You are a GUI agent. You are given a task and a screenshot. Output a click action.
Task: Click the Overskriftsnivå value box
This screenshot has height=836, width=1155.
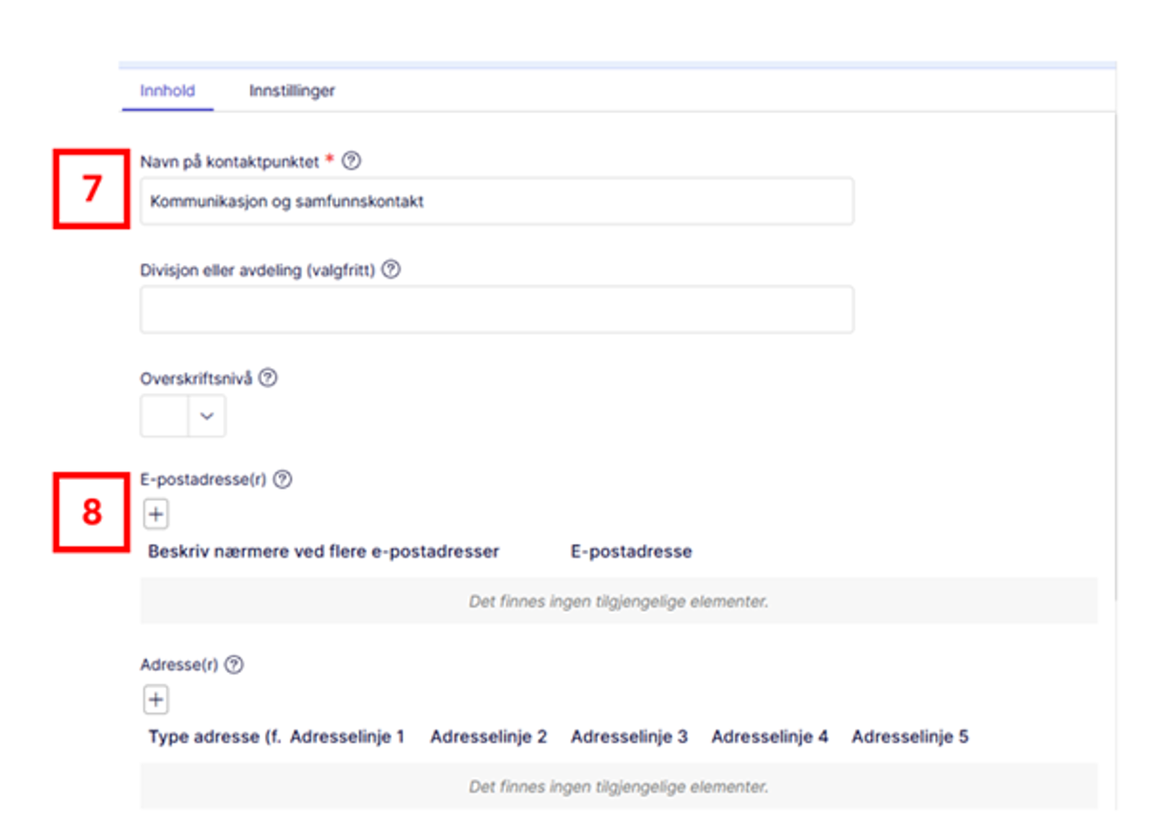pyautogui.click(x=165, y=416)
